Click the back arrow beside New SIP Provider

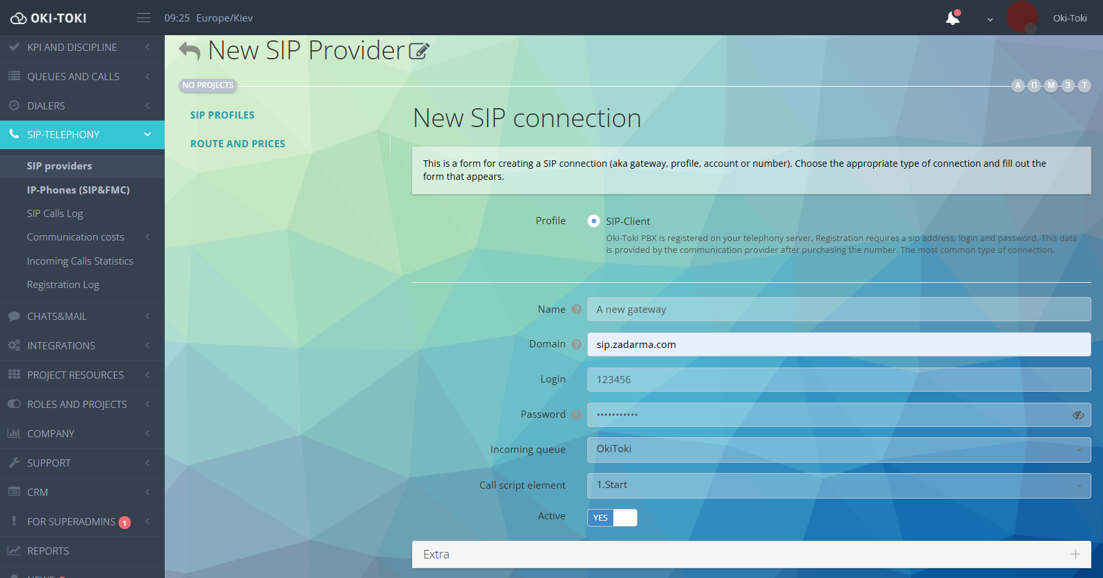pos(189,51)
